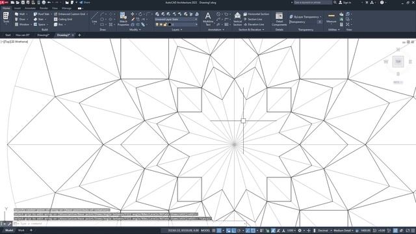Click the search magnifier icon in title bar
The image size is (416, 234).
(x=335, y=3)
